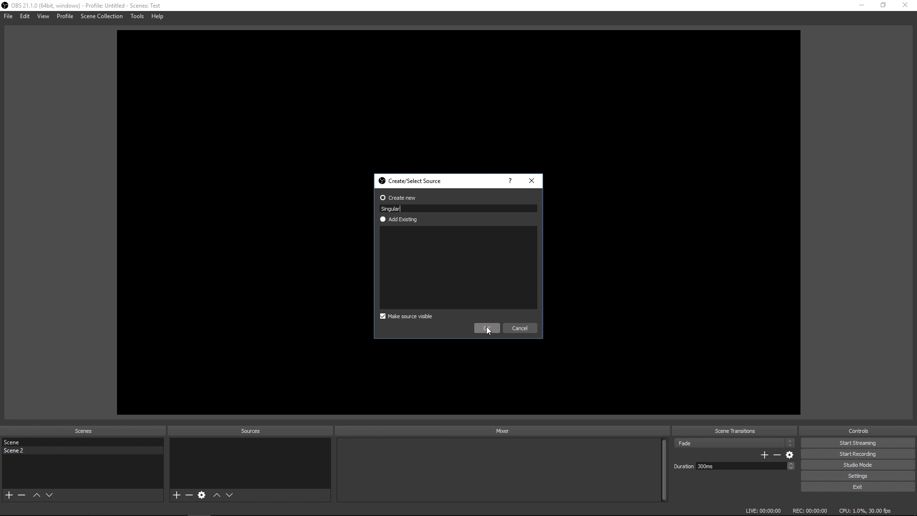Image resolution: width=917 pixels, height=516 pixels.
Task: Click the Scenes panel header
Action: pos(83,431)
